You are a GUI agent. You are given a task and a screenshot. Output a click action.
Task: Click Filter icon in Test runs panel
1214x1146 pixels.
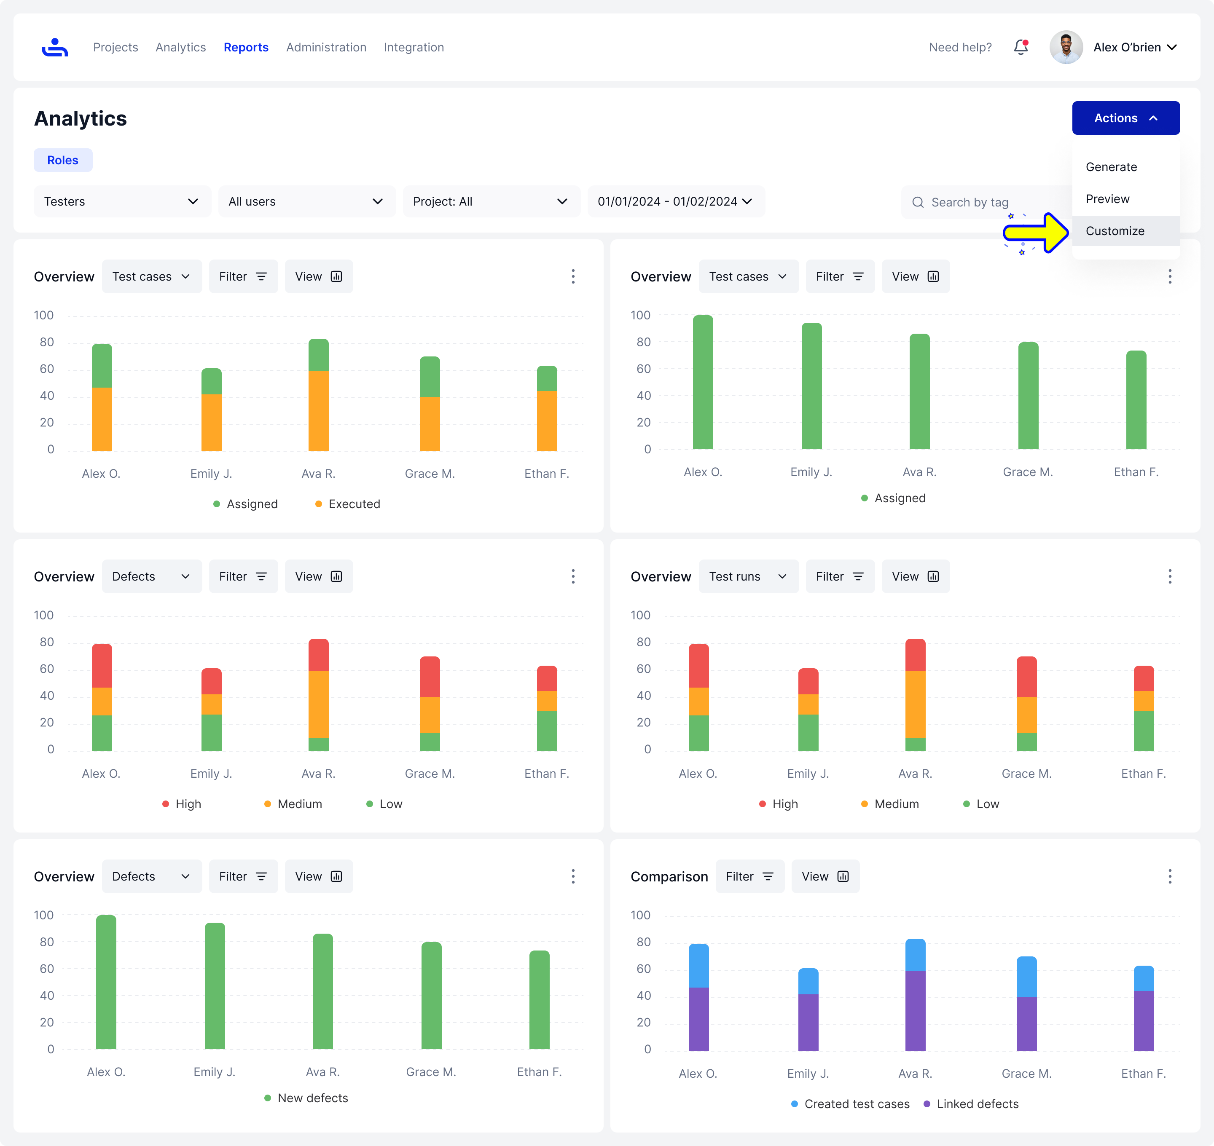[x=858, y=577]
